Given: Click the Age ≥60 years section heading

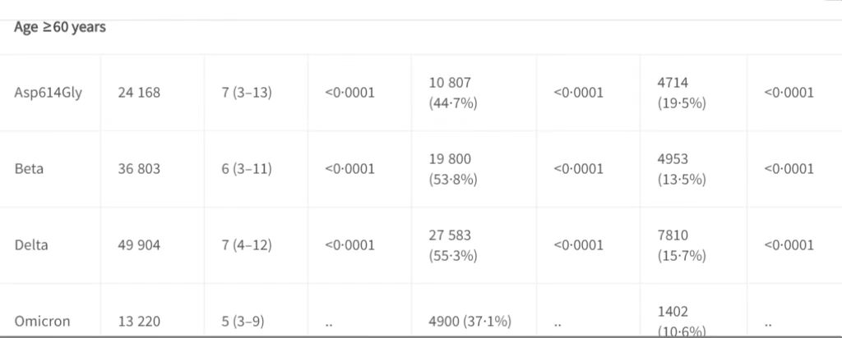Looking at the screenshot, I should 59,27.
